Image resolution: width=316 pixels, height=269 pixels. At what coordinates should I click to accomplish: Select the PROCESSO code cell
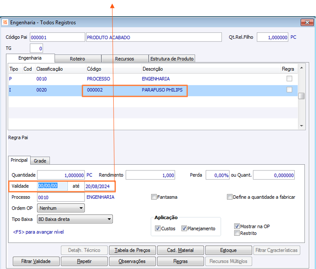(x=99, y=79)
